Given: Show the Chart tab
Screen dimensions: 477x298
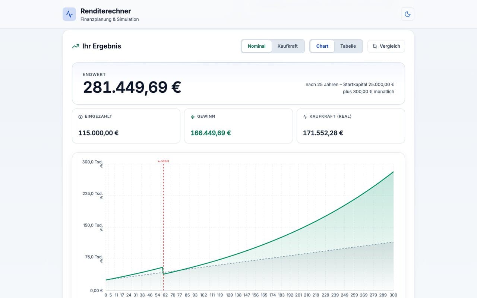Looking at the screenshot, I should [322, 46].
